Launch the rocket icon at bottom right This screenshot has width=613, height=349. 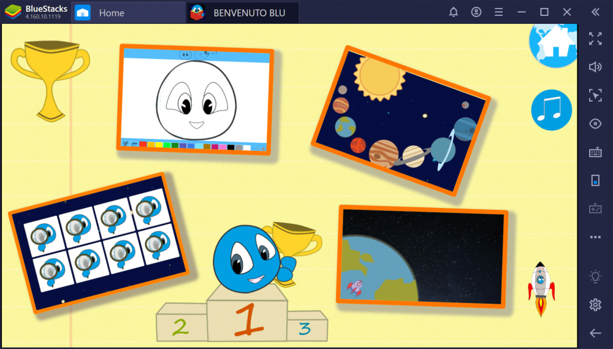coord(540,288)
